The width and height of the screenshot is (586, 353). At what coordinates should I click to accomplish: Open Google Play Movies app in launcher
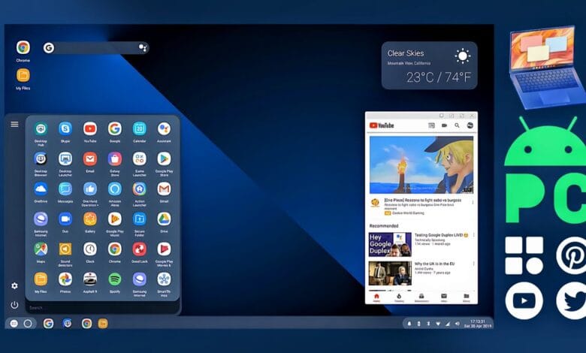tap(164, 249)
